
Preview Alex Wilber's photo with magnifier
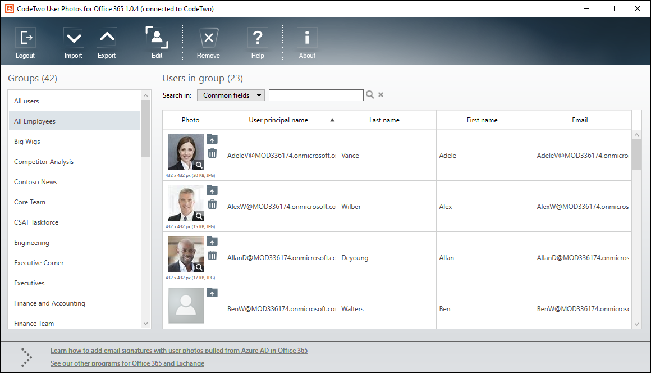(199, 216)
